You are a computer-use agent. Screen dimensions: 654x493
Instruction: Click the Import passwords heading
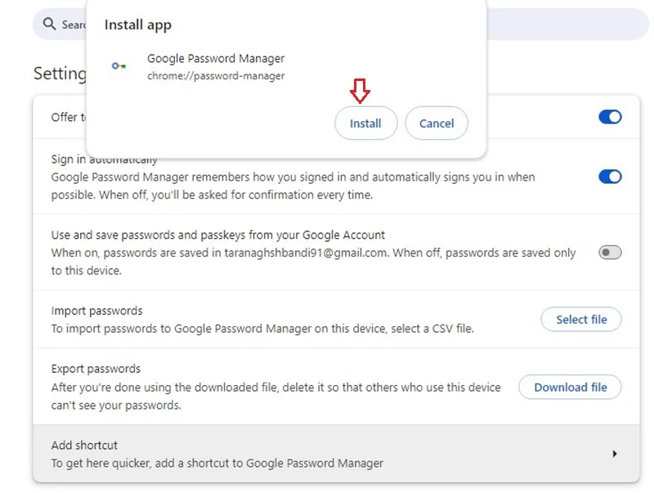(x=96, y=311)
